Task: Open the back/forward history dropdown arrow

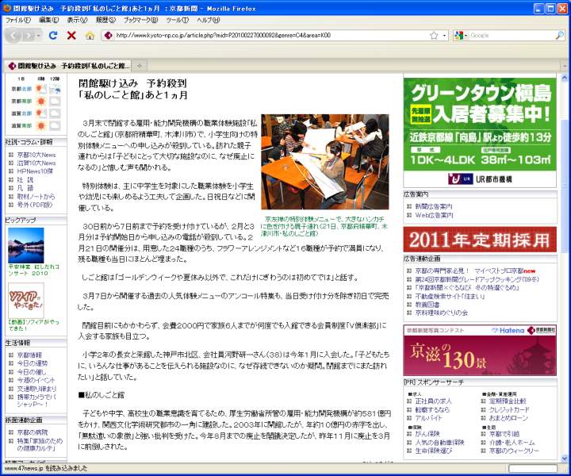Action: click(37, 36)
